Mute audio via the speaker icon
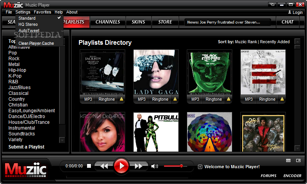Screen dimensions: 307x184 (x=154, y=166)
